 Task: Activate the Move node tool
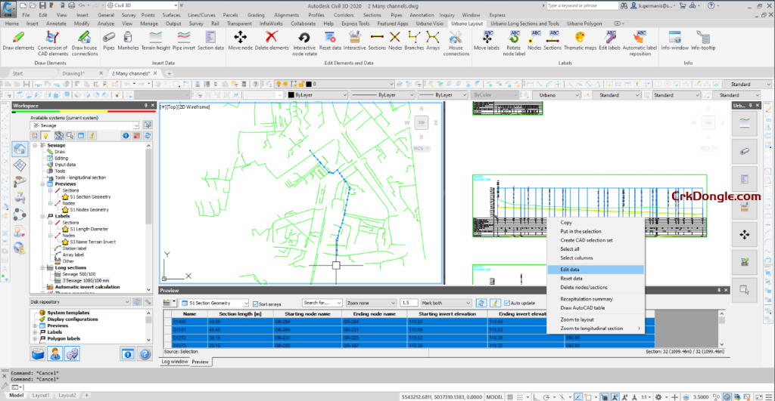(x=240, y=41)
